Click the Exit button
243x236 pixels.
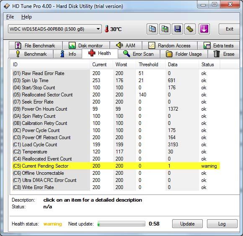coord(229,29)
